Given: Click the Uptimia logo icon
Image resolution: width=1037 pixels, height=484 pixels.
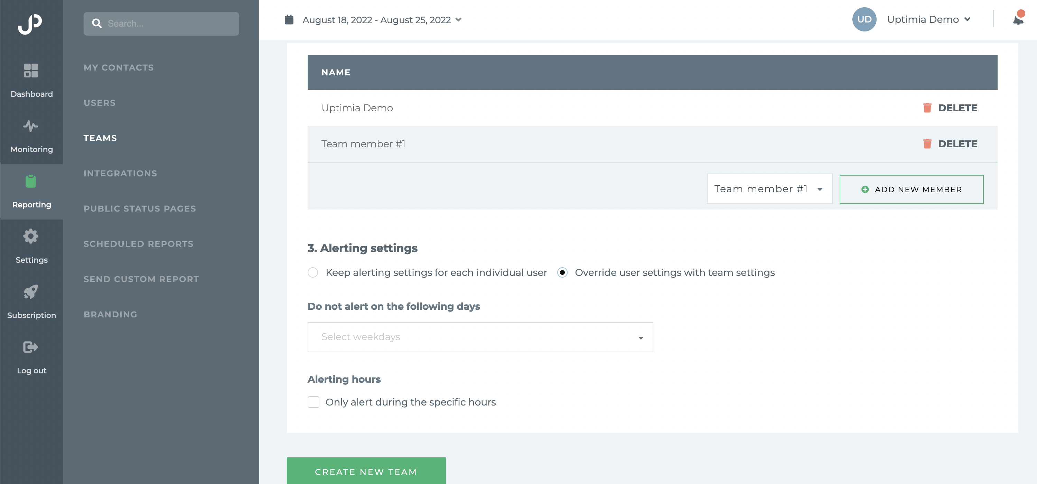Looking at the screenshot, I should click(x=30, y=24).
